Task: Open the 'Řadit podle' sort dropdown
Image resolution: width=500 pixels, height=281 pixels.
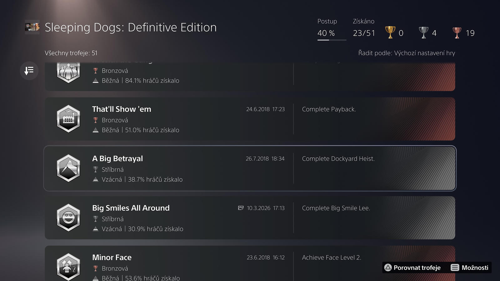Action: point(406,53)
